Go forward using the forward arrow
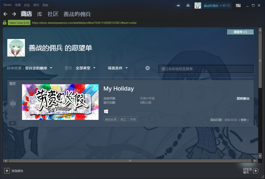Image resolution: width=265 pixels, height=179 pixels. coord(14,14)
